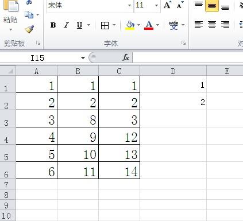
Task: Click the Copy icon in clipboard group
Action: click(x=29, y=15)
